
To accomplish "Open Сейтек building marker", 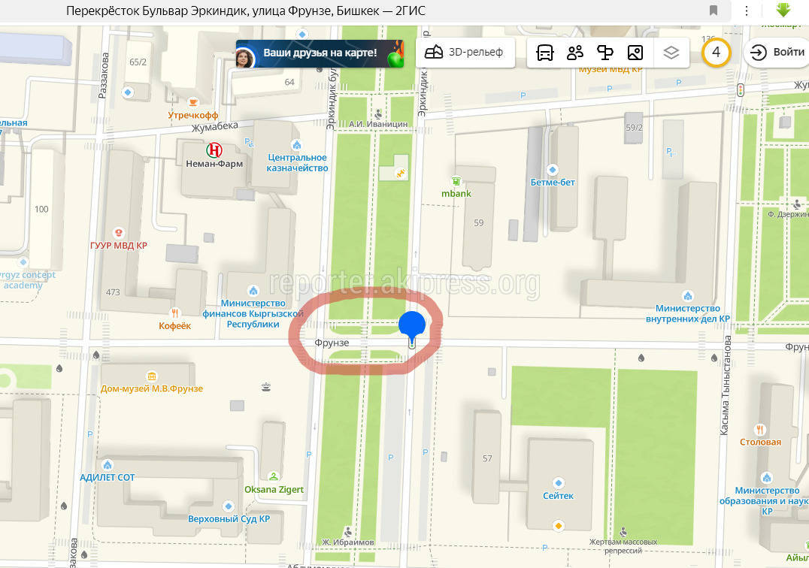I will point(558,483).
